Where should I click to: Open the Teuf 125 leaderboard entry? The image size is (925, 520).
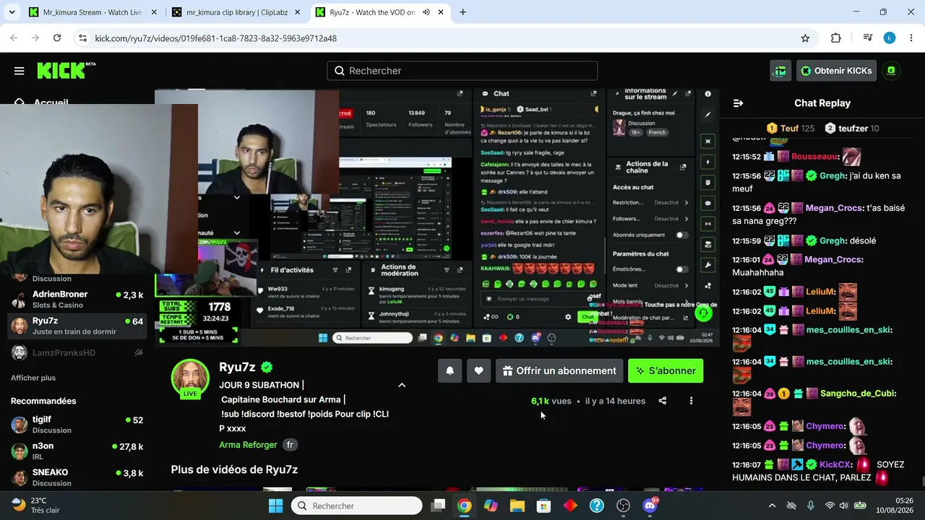[791, 129]
